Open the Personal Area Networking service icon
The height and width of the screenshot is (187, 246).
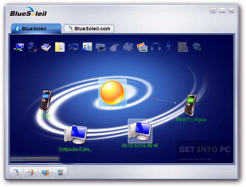(19, 47)
